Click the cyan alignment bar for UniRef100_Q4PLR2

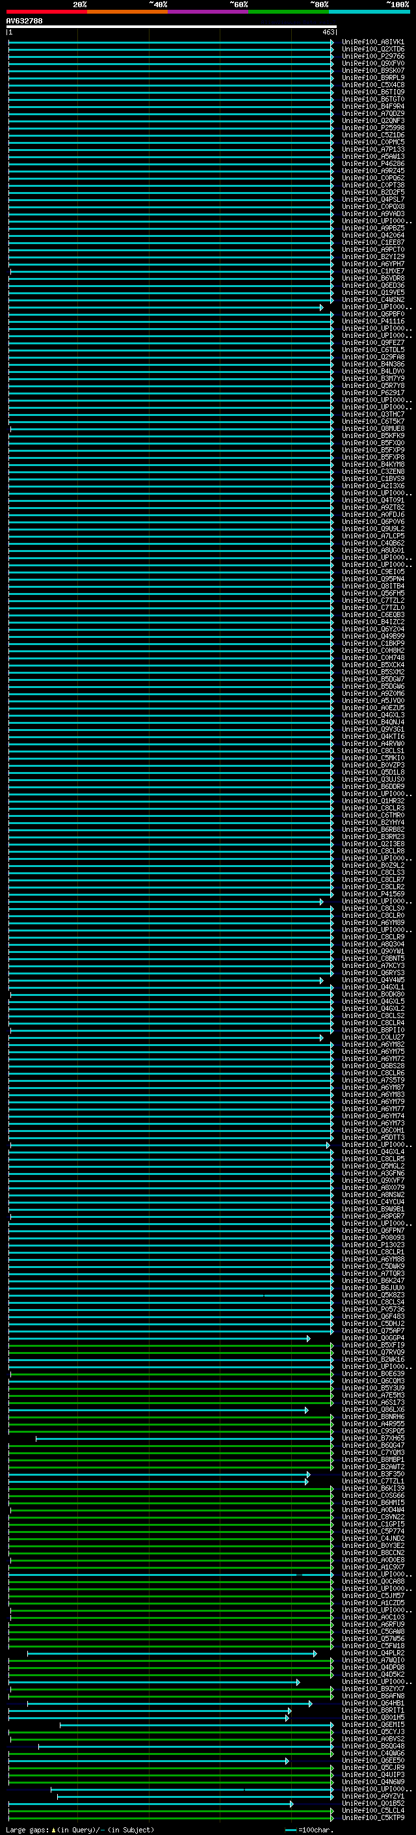tap(172, 1653)
